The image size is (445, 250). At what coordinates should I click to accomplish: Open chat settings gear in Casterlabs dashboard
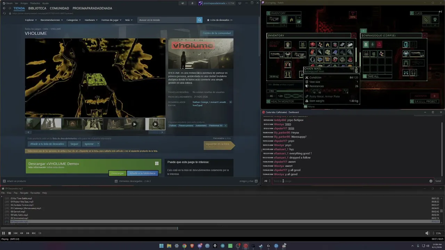point(431,181)
